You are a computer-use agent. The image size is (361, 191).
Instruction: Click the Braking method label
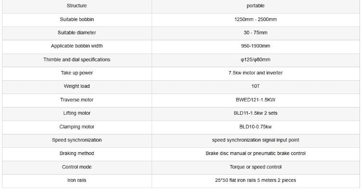tap(77, 154)
